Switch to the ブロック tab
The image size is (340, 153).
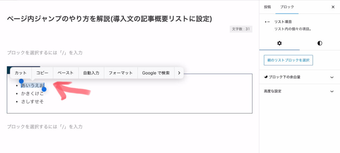click(287, 7)
